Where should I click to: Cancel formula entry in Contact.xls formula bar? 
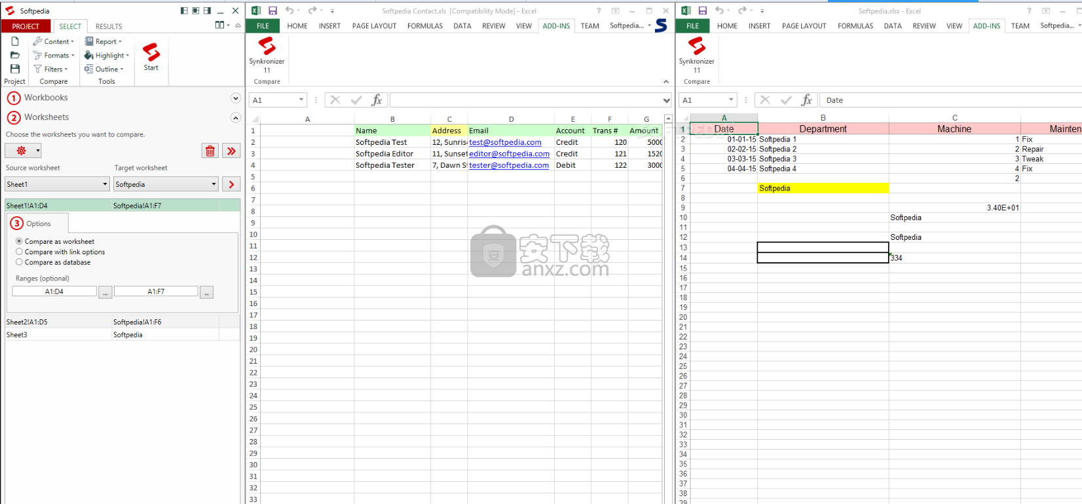point(335,100)
